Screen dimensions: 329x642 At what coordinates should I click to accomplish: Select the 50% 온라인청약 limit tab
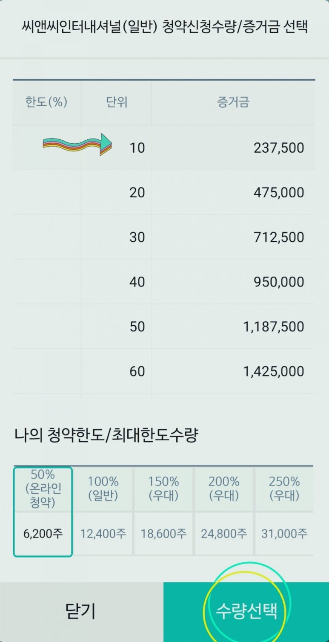click(43, 489)
